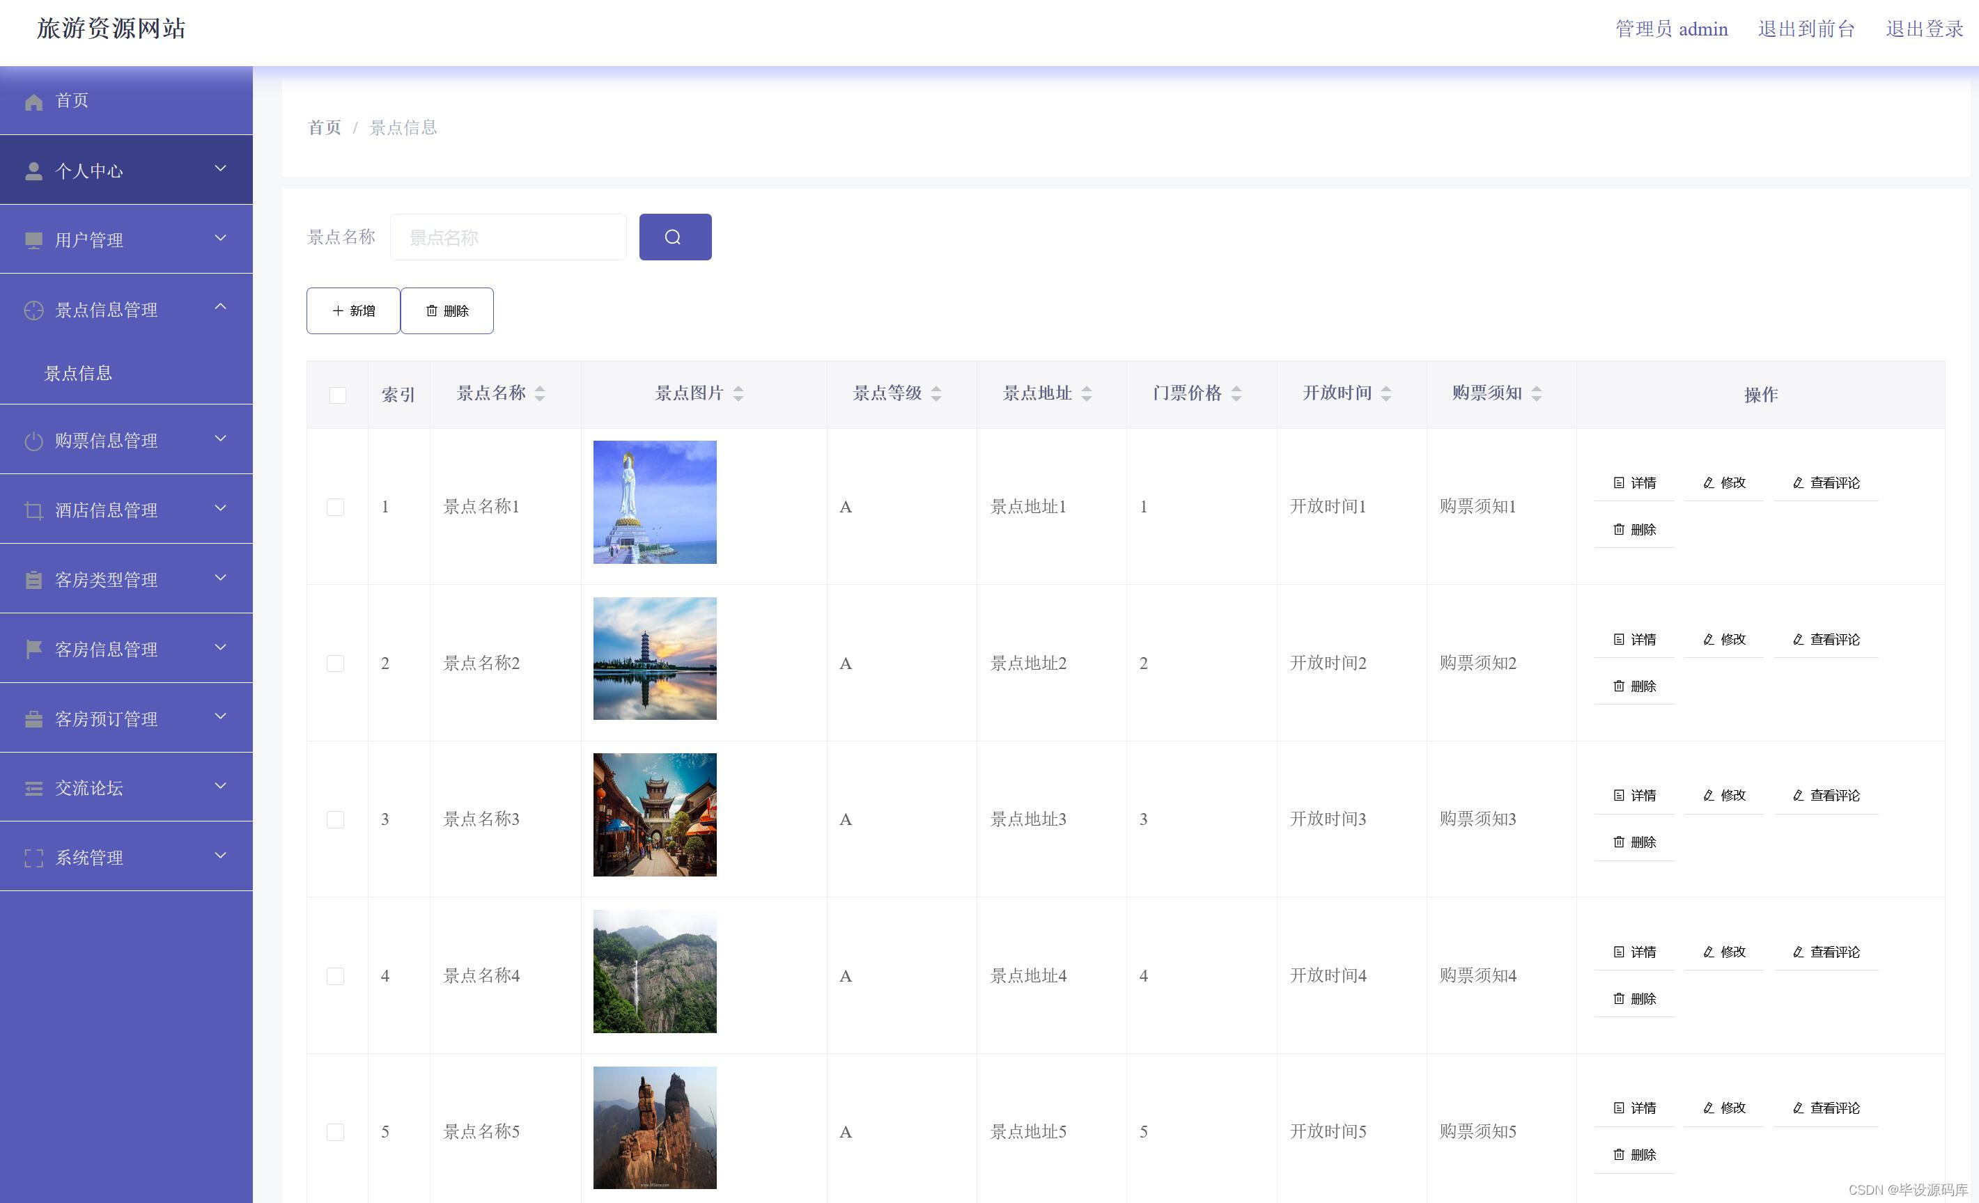The height and width of the screenshot is (1203, 1979).
Task: Check the checkbox for 景点名称1 row
Action: pos(335,506)
